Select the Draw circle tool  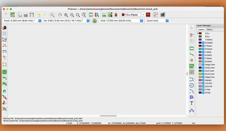coord(192,86)
